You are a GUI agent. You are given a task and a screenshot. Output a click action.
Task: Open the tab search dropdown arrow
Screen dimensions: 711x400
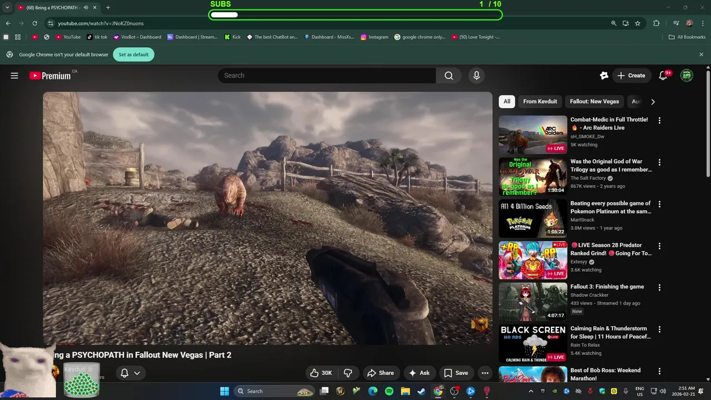(7, 8)
